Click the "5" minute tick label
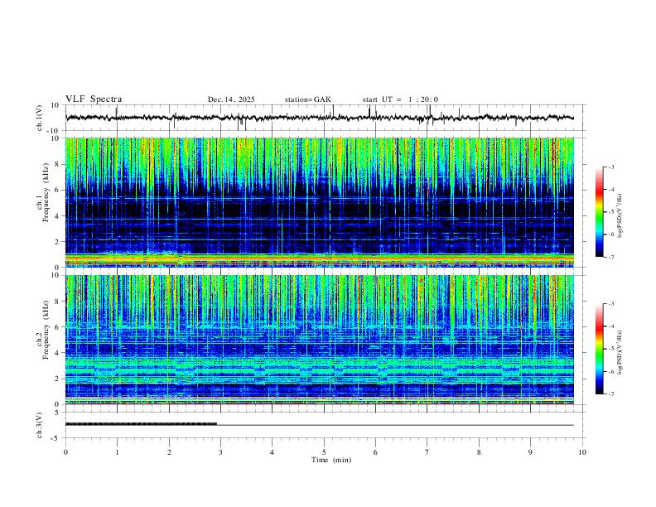 (x=324, y=452)
